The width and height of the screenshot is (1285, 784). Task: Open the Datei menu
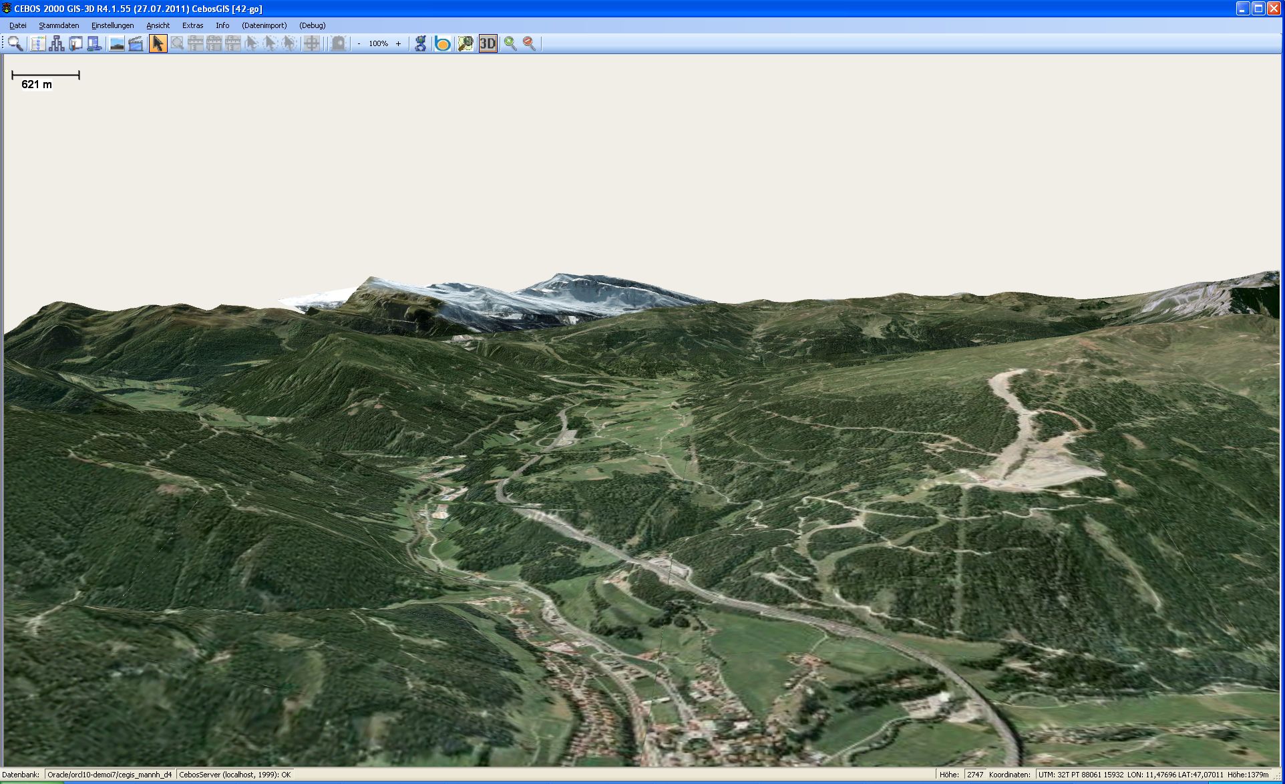point(18,25)
